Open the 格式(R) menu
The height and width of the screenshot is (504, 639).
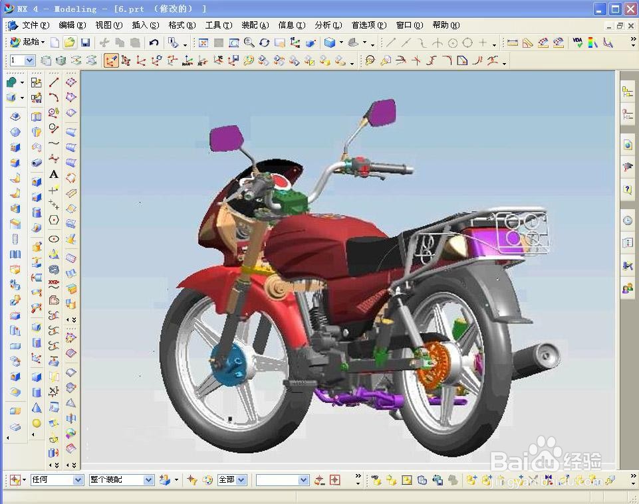tap(182, 25)
